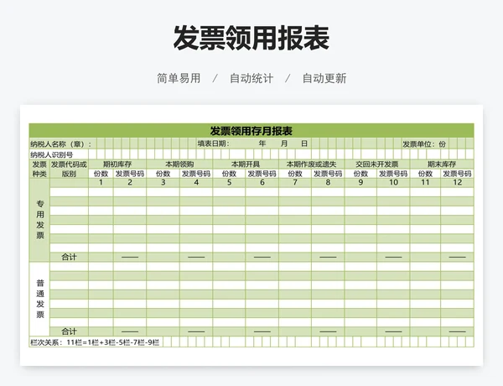Click the 年 date label
Viewport: 503px width, 386px height.
[x=262, y=143]
